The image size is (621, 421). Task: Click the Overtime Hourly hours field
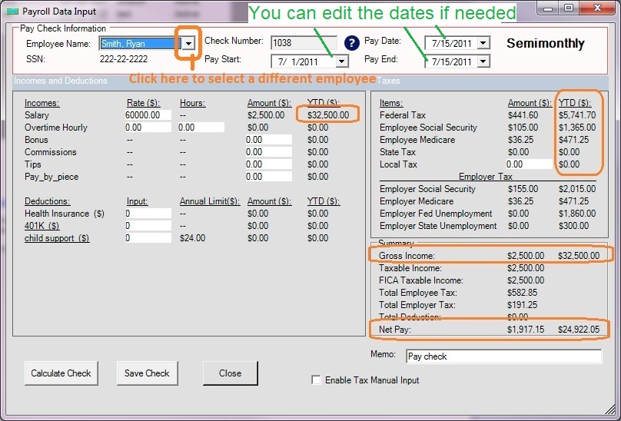pos(201,128)
